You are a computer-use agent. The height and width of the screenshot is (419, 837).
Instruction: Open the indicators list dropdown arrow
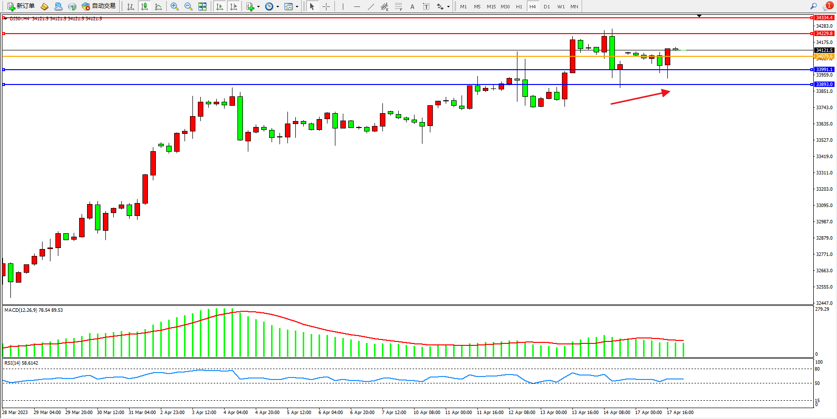[x=258, y=7]
